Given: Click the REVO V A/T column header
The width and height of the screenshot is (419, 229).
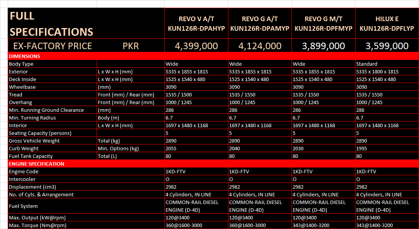Looking at the screenshot, I should point(196,23).
